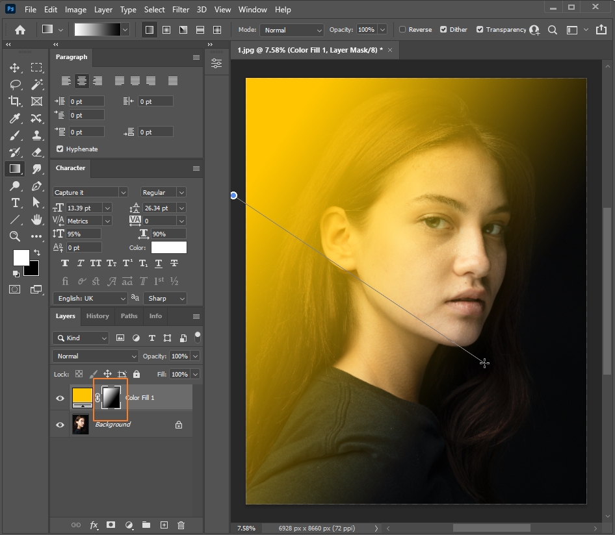Open the Filter menu
Screen dimensions: 615x535
(181, 10)
